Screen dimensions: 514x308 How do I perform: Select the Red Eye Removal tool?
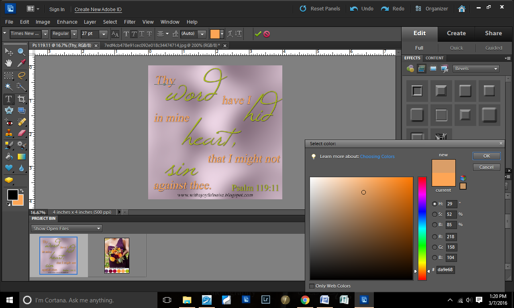point(9,122)
